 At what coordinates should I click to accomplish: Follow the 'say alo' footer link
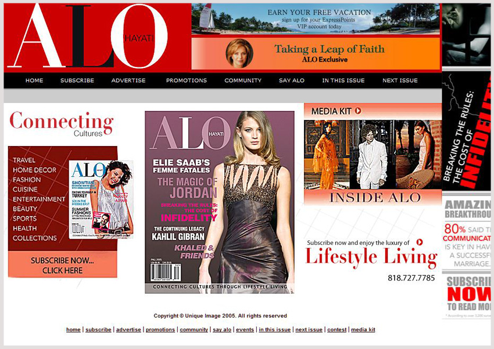tap(222, 329)
